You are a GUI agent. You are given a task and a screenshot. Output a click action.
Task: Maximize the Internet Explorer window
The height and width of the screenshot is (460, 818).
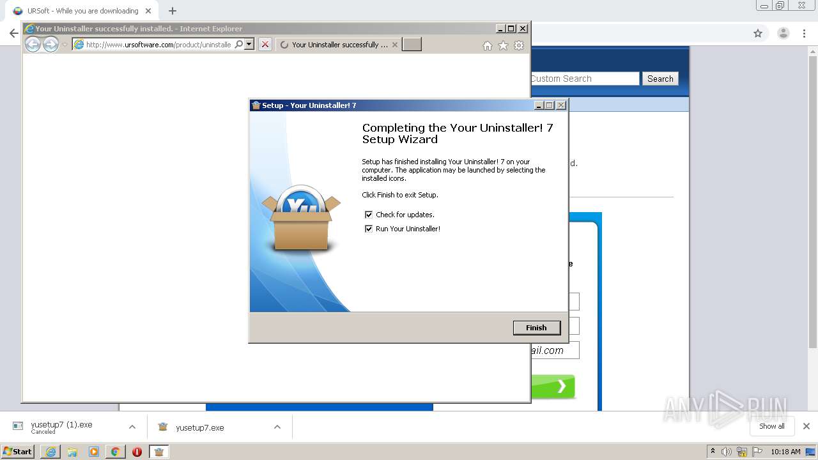(511, 29)
